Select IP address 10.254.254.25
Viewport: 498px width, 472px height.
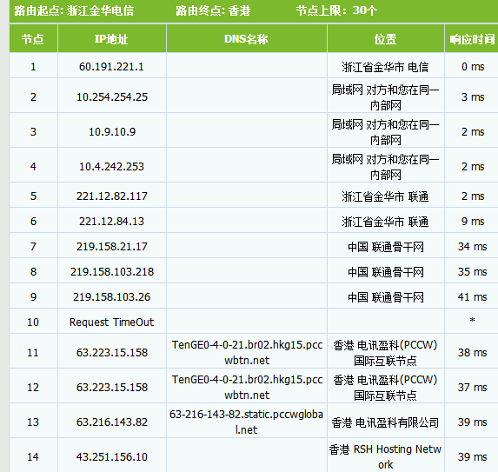pyautogui.click(x=112, y=96)
